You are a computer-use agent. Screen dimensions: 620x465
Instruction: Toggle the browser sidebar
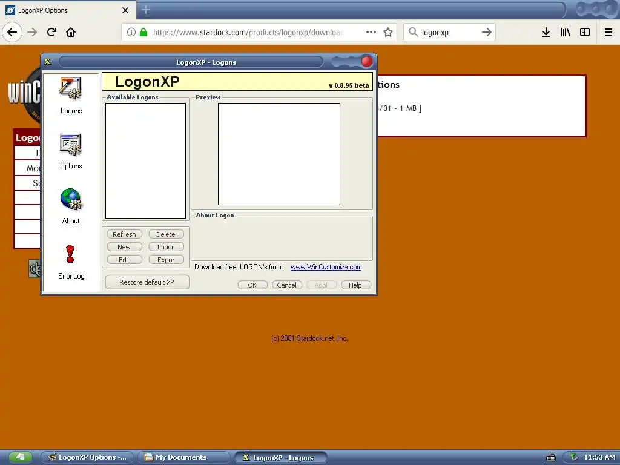(585, 32)
